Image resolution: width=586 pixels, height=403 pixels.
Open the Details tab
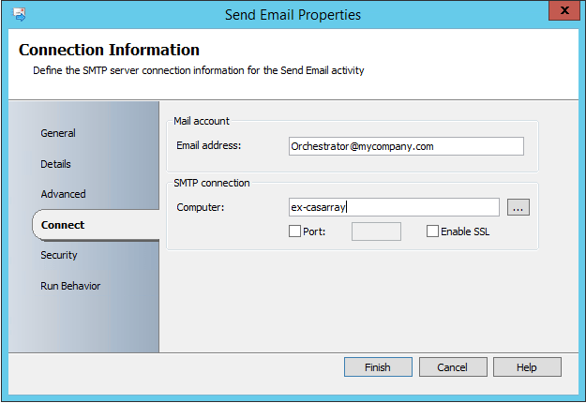55,164
